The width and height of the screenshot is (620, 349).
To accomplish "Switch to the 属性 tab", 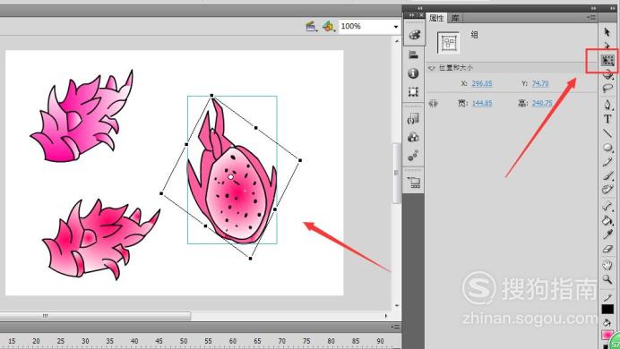I will point(436,18).
